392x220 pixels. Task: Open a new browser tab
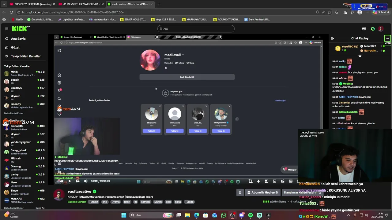tap(159, 4)
